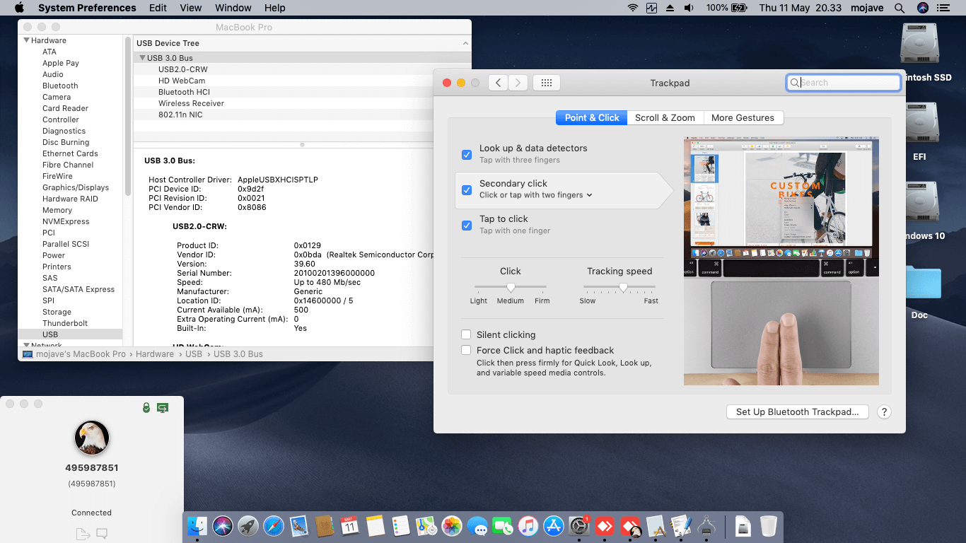966x543 pixels.
Task: Go back in System Preferences
Action: (499, 83)
